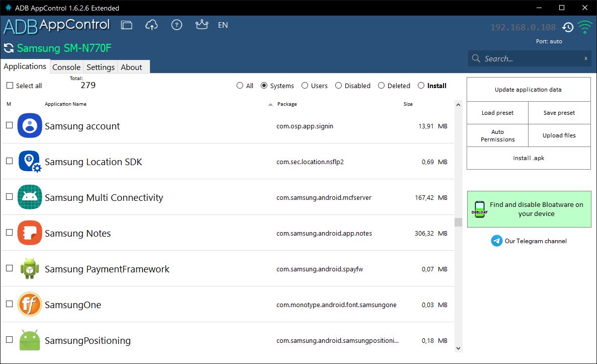Open the file manager folder icon
The height and width of the screenshot is (364, 597).
tap(126, 25)
